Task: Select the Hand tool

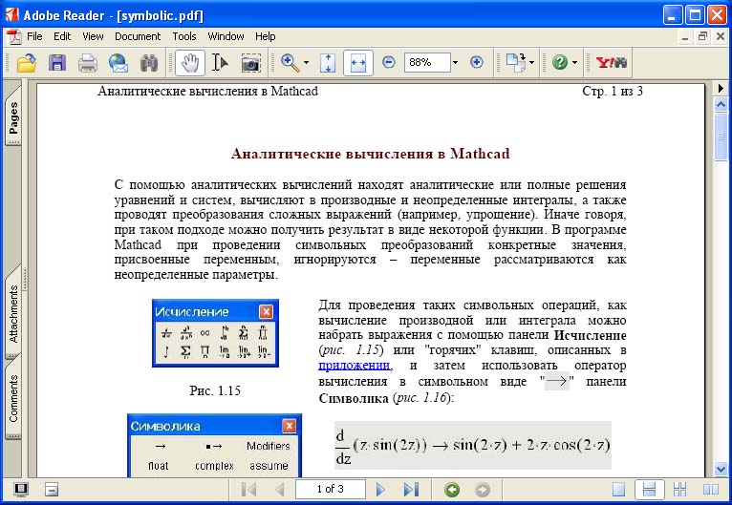Action: click(x=189, y=62)
